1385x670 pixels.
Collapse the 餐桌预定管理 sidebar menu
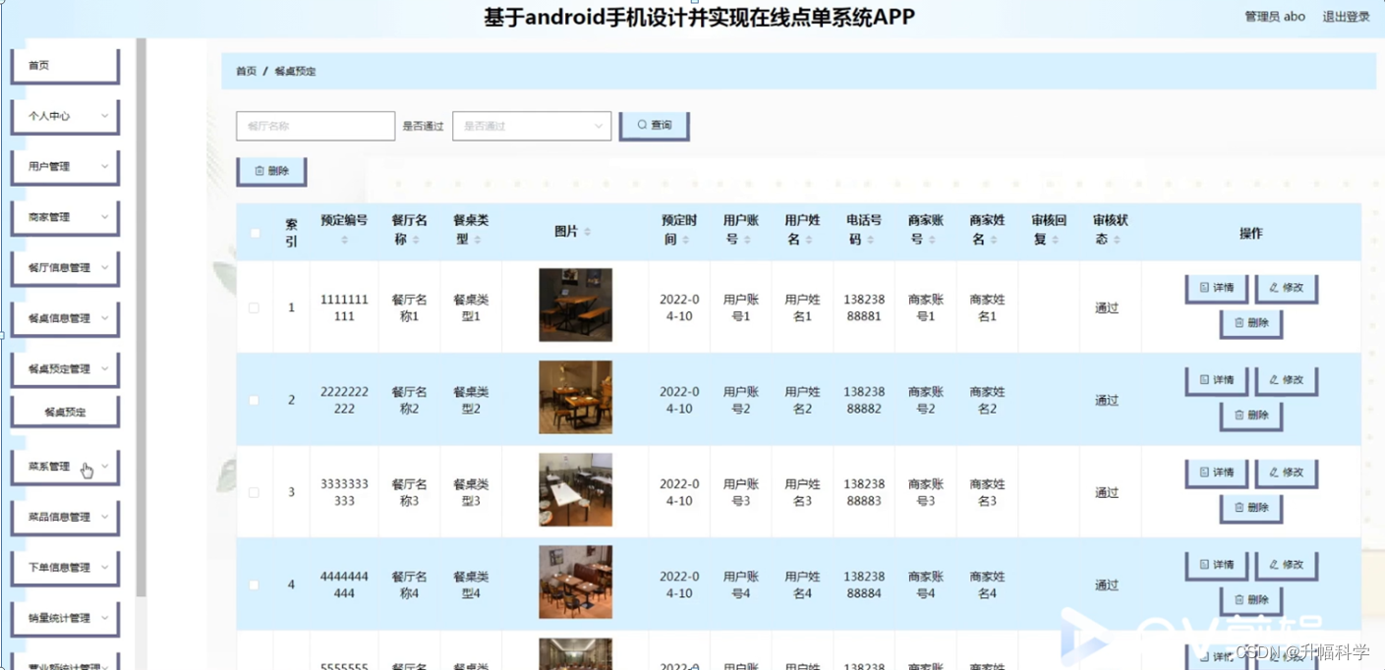[65, 369]
